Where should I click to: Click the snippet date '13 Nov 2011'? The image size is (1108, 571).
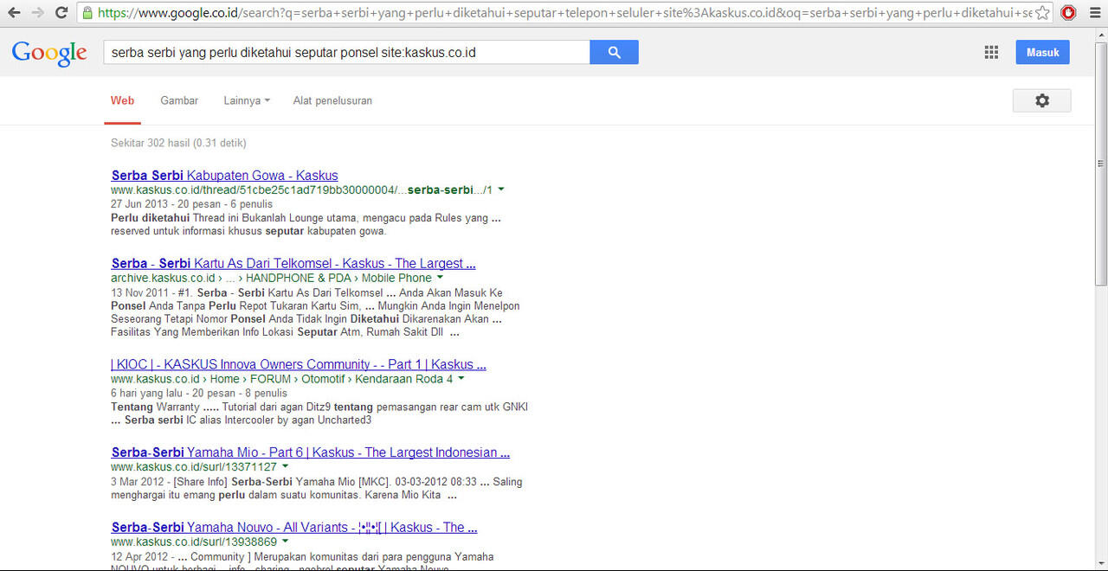139,292
